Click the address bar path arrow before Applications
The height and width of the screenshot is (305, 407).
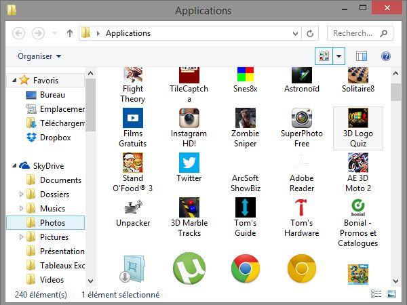98,33
